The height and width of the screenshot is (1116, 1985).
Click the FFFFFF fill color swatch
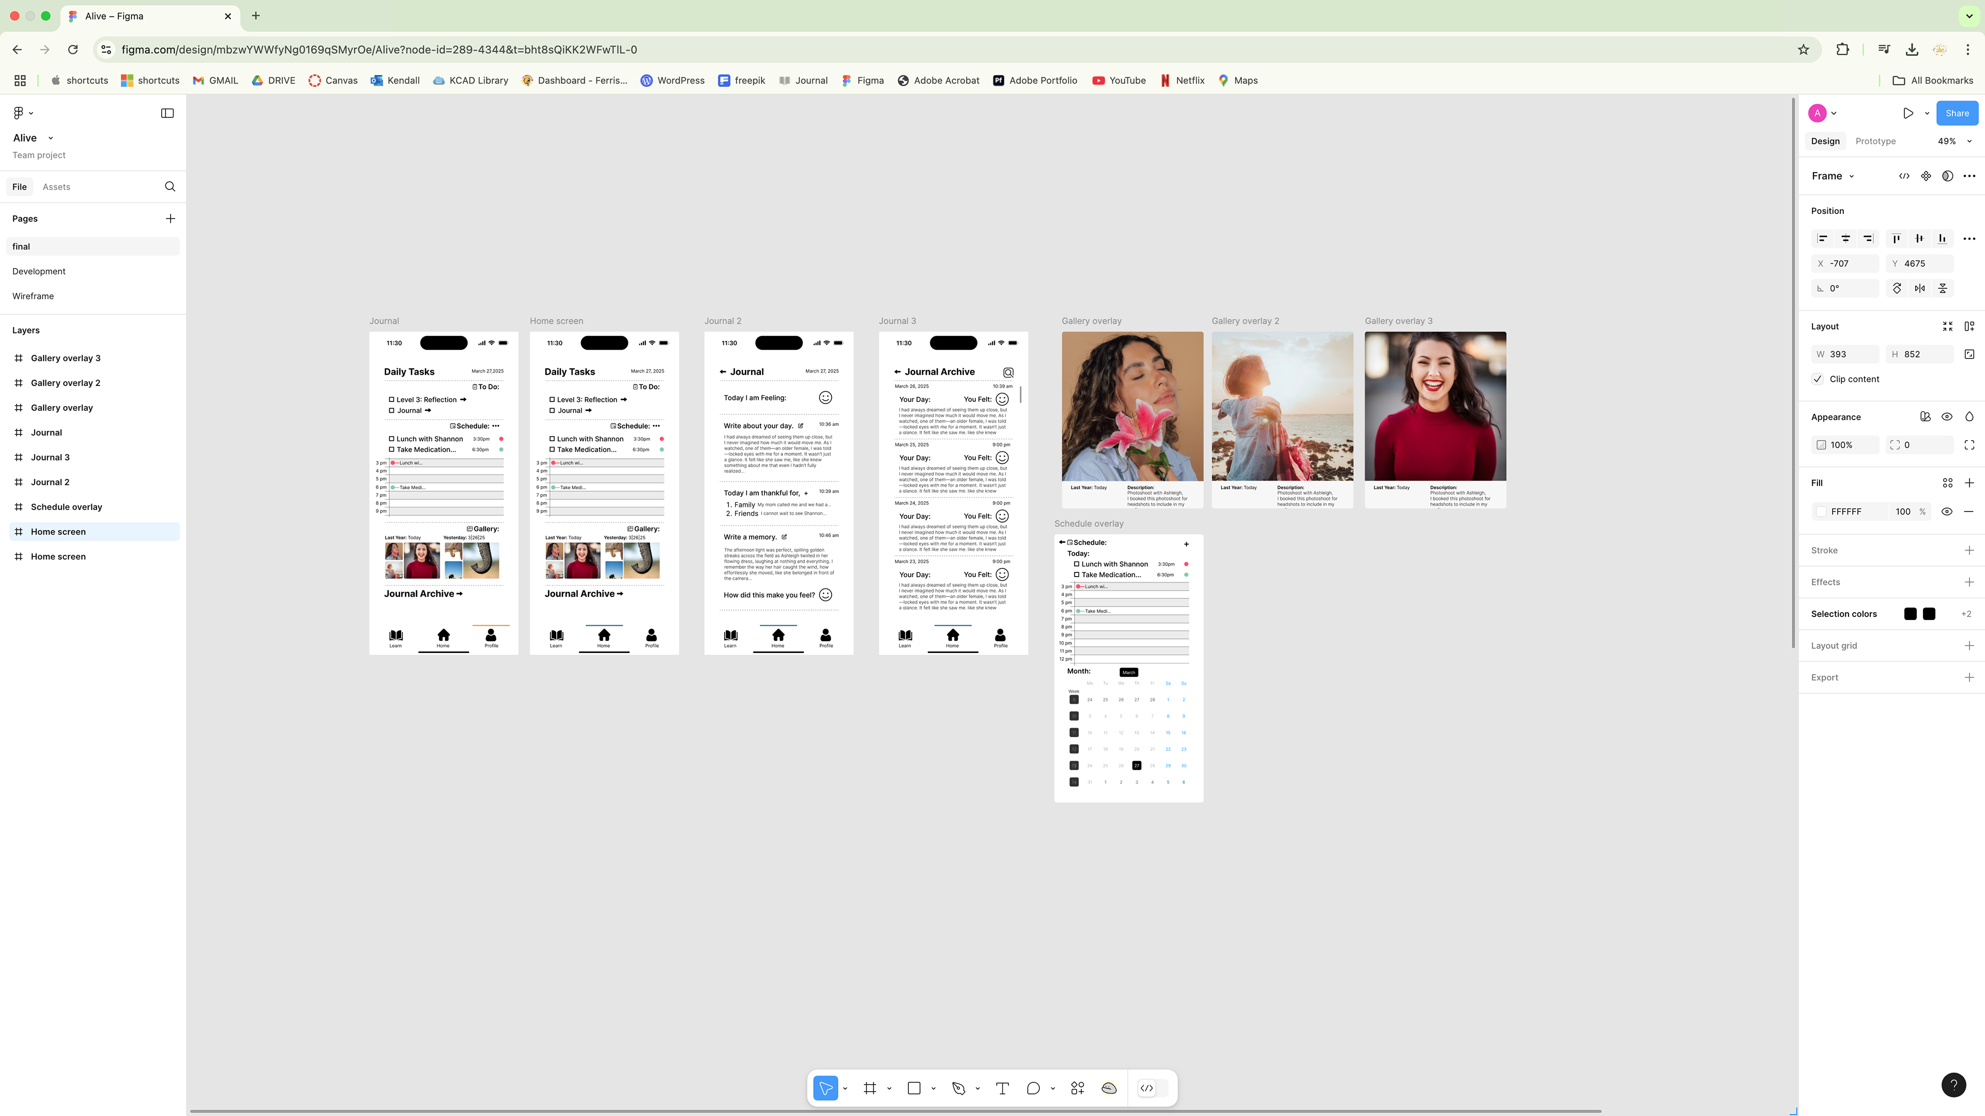click(x=1821, y=512)
